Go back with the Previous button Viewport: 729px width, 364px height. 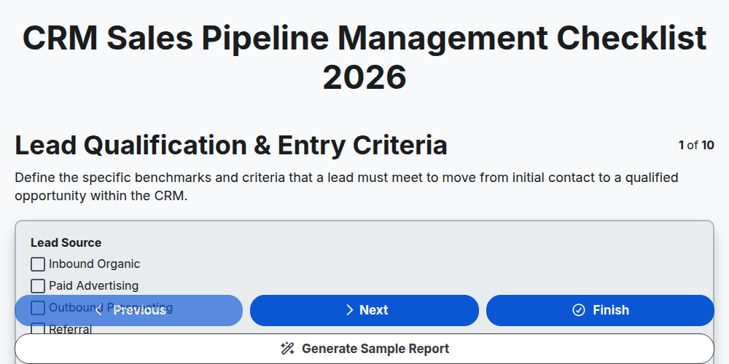pyautogui.click(x=129, y=310)
